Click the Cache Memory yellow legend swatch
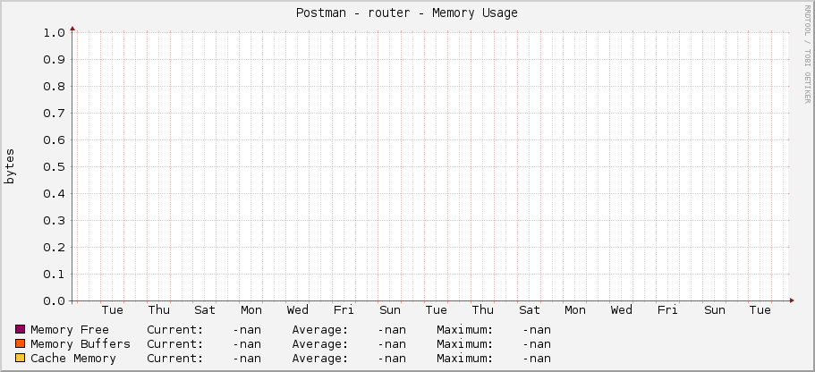The image size is (815, 372). tap(21, 358)
